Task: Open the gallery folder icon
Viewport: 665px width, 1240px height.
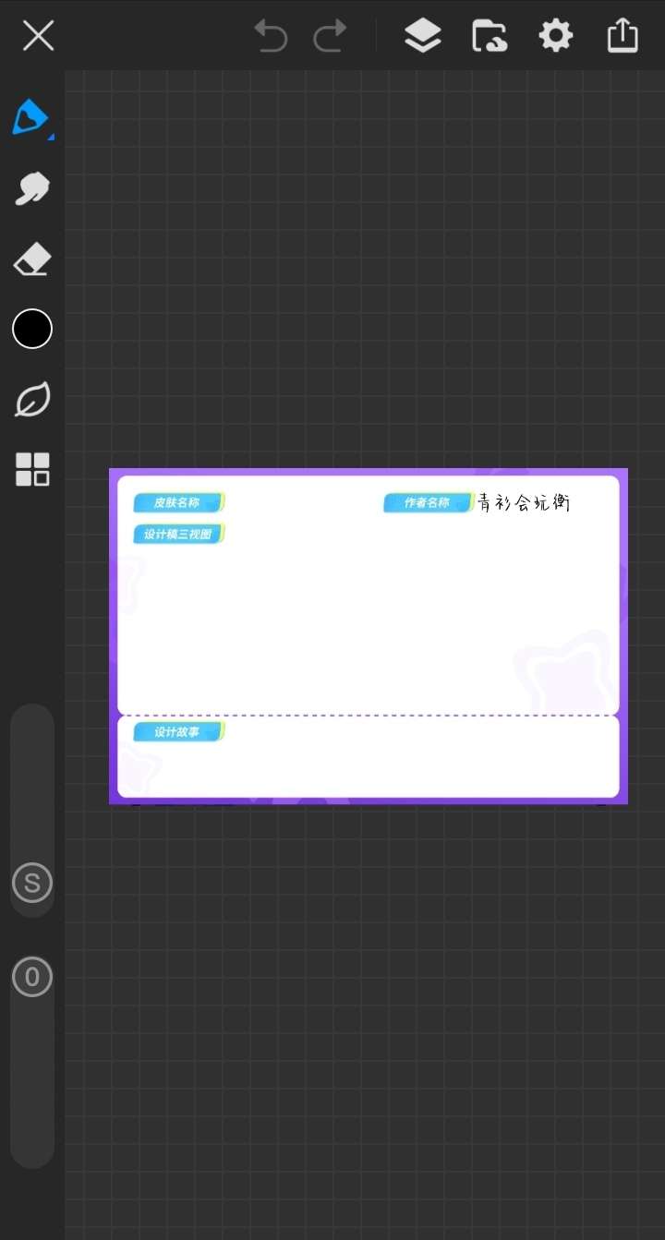Action: point(490,36)
